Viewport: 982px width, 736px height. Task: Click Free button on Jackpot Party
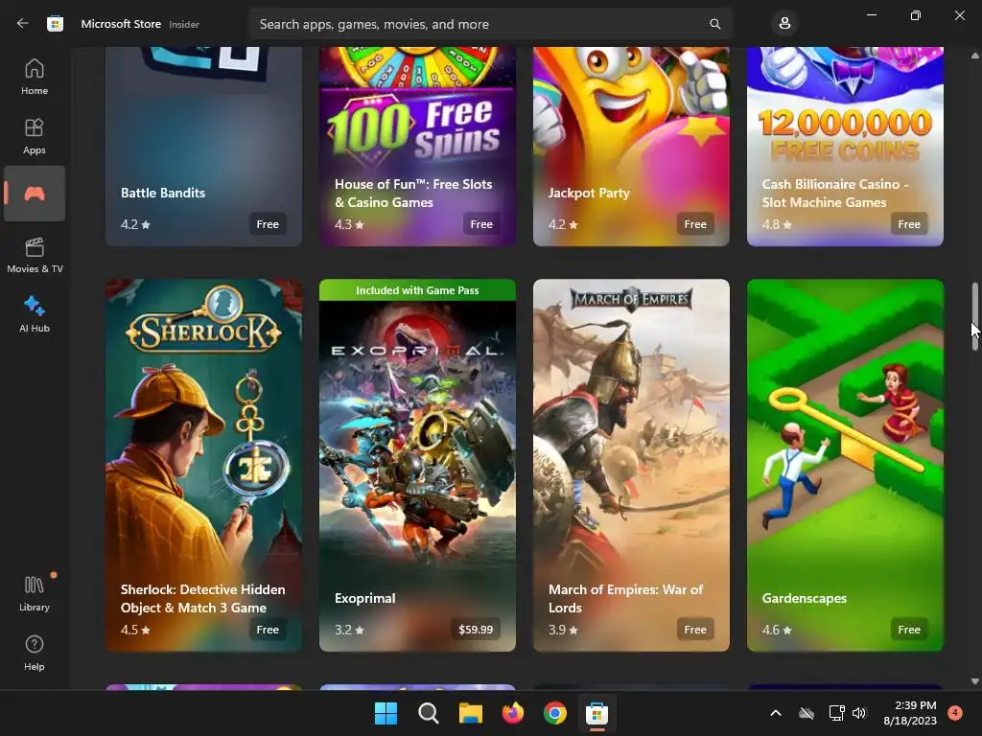(x=695, y=224)
